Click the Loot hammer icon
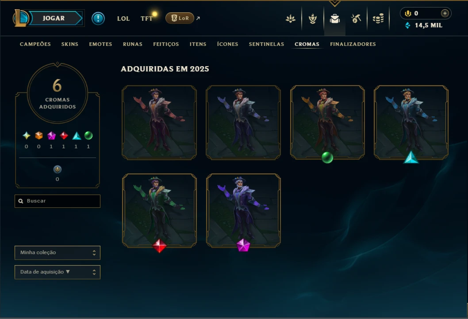This screenshot has width=468, height=319. [x=356, y=19]
